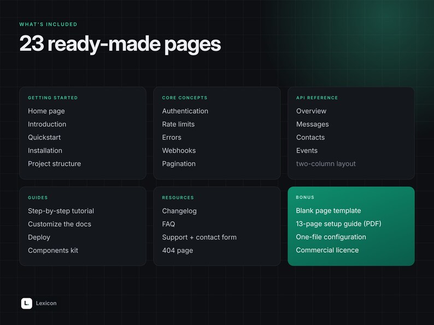Click the "API REFERENCE" card heading
The image size is (434, 325).
pyautogui.click(x=317, y=98)
